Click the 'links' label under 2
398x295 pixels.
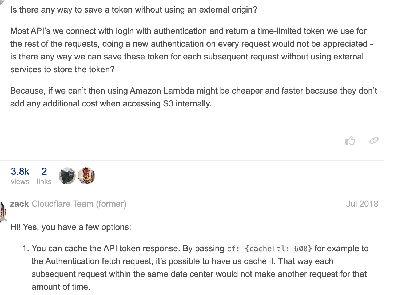(x=44, y=182)
